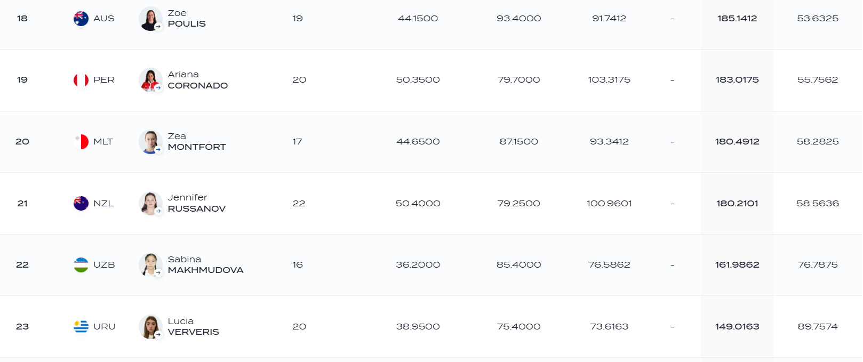Viewport: 863px width, 362px height.
Task: Open Ariana CORONADO athlete link
Action: [198, 80]
